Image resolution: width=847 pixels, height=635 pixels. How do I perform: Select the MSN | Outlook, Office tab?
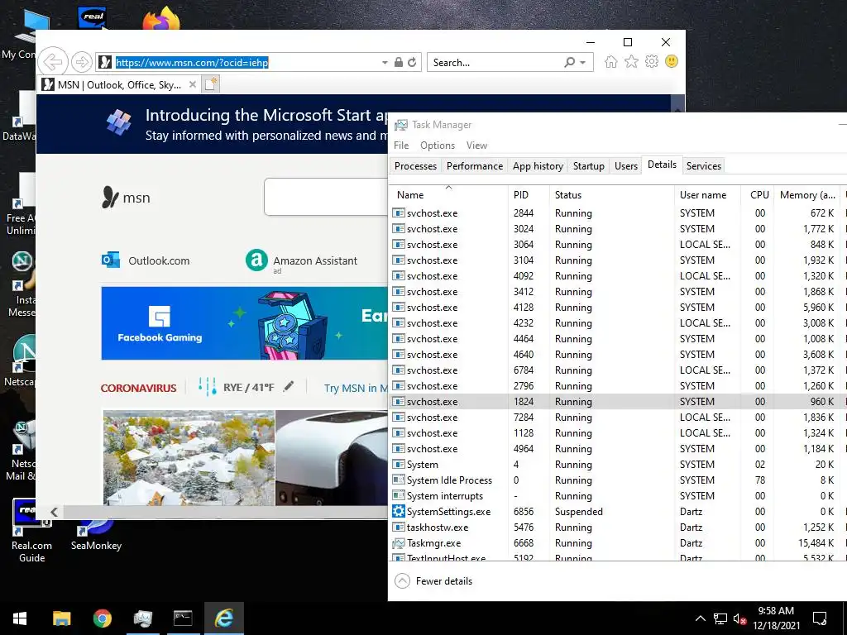click(x=119, y=85)
